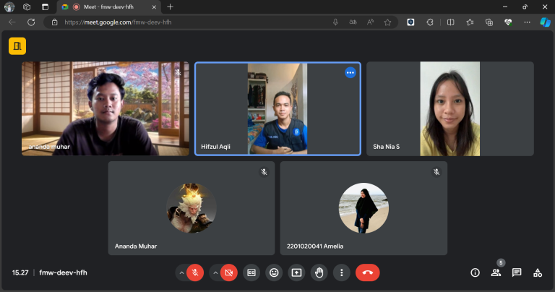Screen dimensions: 555x292
Task: Open more options three-dot menu
Action: click(x=342, y=272)
